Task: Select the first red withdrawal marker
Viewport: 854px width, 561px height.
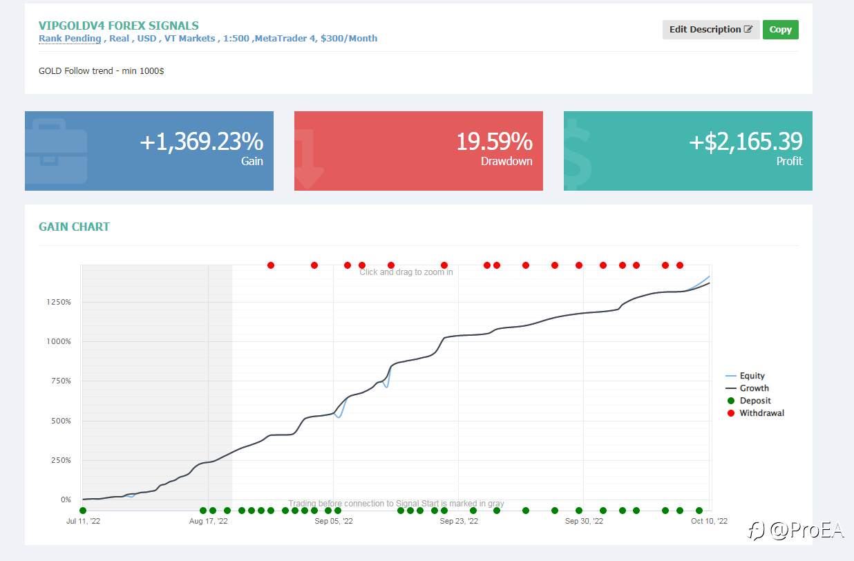Action: (x=271, y=265)
